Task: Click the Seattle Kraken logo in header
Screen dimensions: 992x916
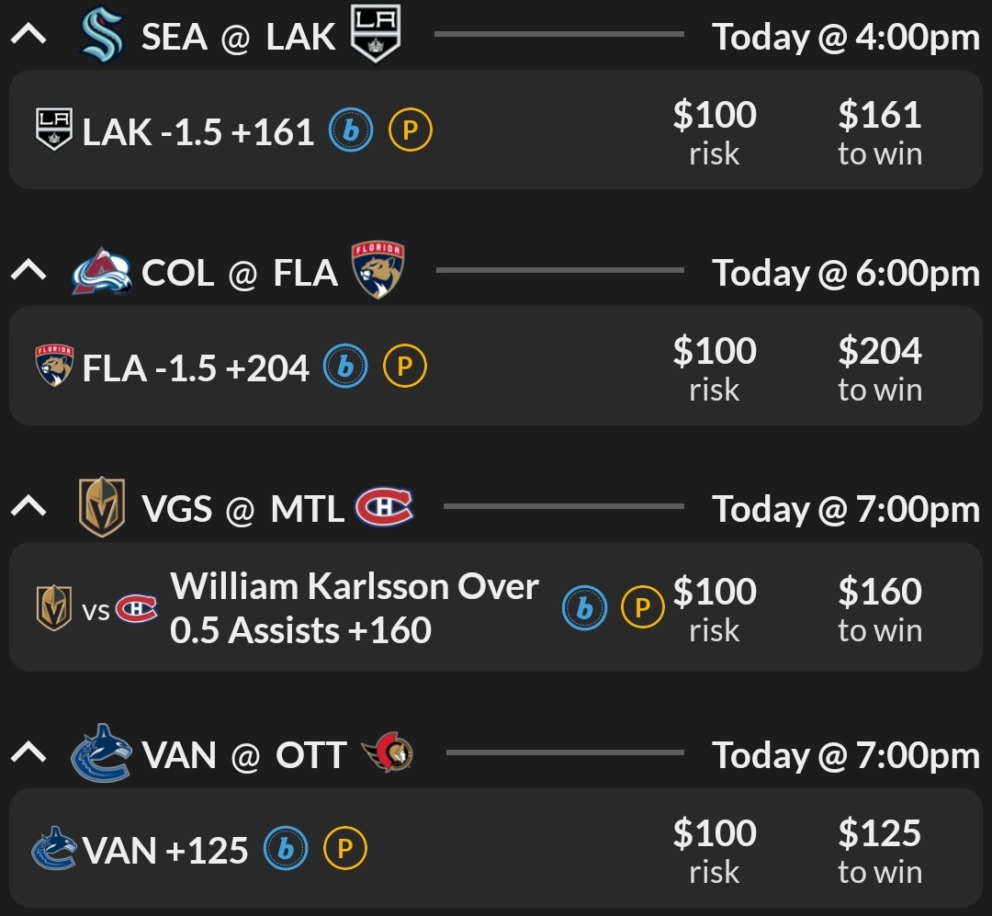Action: pos(102,35)
